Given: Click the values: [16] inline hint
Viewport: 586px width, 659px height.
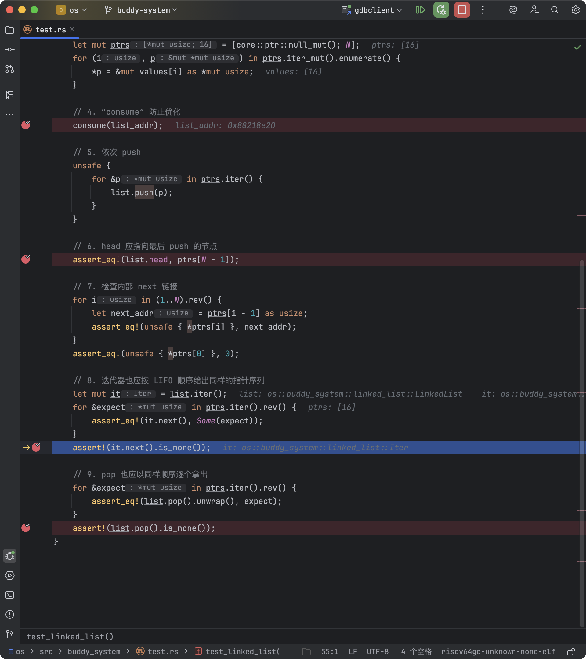Looking at the screenshot, I should [294, 72].
